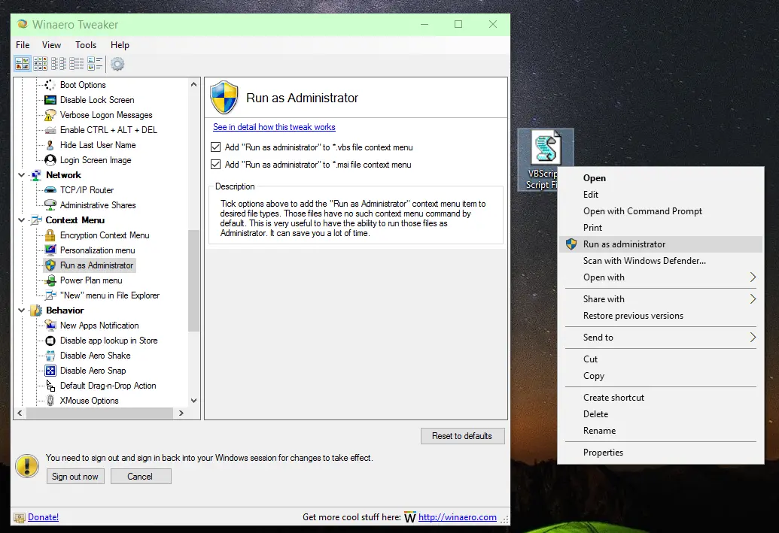779x533 pixels.
Task: Select the "Default Drag-n-Drop Action" tree item
Action: pos(108,386)
